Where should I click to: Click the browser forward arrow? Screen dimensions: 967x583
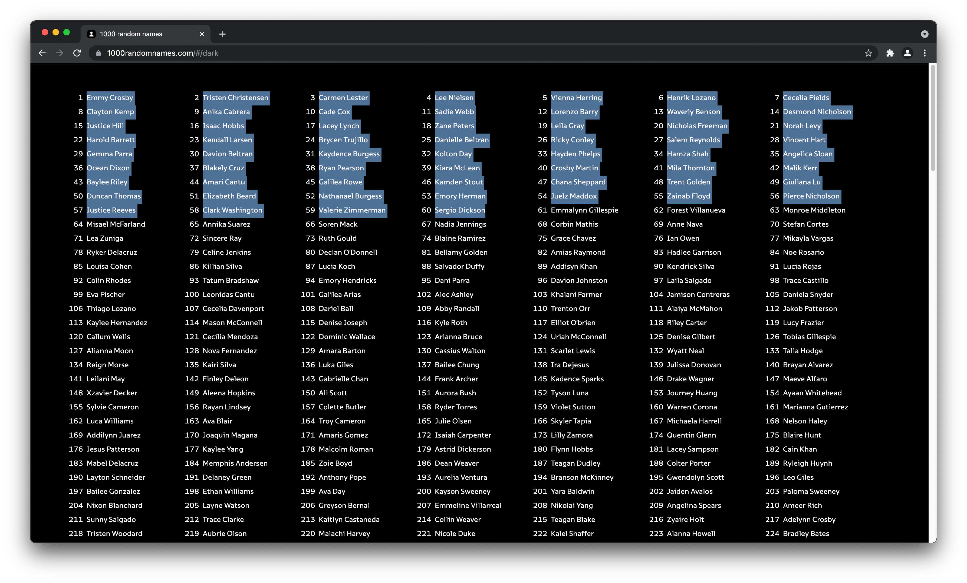(x=60, y=53)
